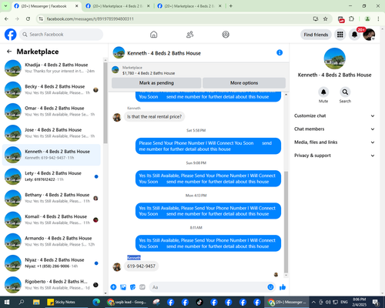The image size is (385, 308).
Task: Click the Facebook logo icon
Action: tap(11, 35)
